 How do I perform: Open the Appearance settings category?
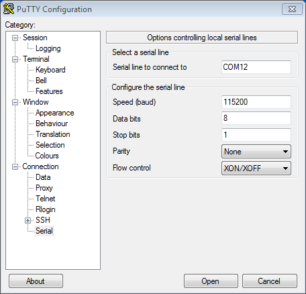click(54, 113)
